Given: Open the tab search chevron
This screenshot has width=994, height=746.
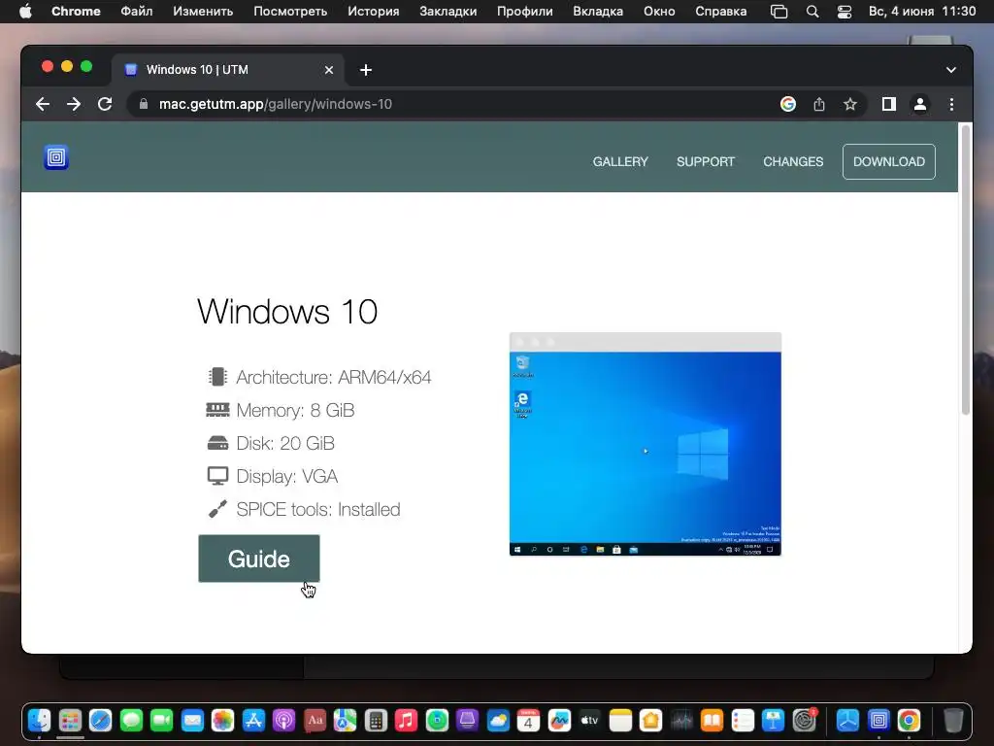Looking at the screenshot, I should (951, 70).
